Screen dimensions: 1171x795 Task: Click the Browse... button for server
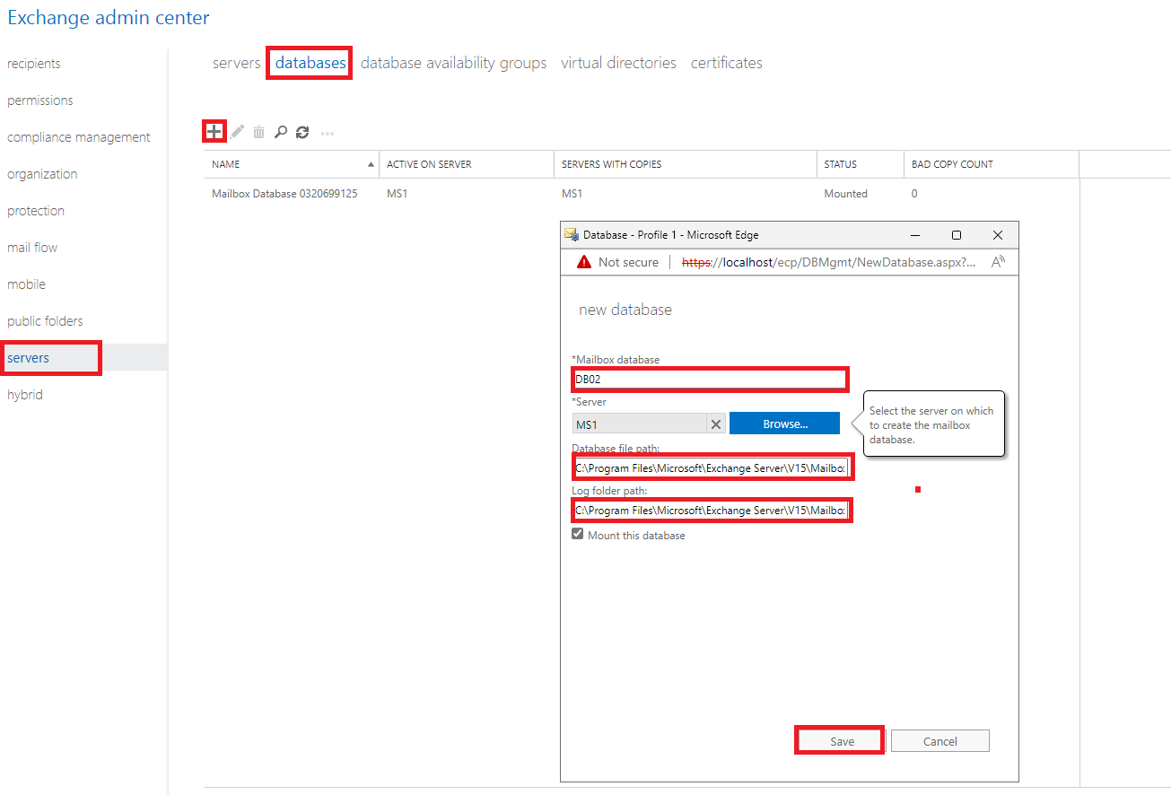784,424
